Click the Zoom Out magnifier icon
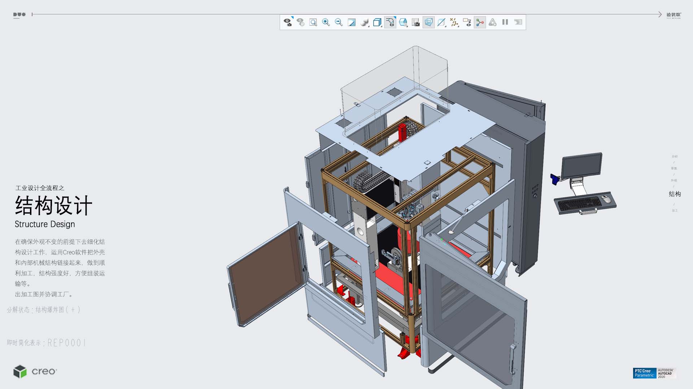This screenshot has height=389, width=693. click(x=339, y=22)
